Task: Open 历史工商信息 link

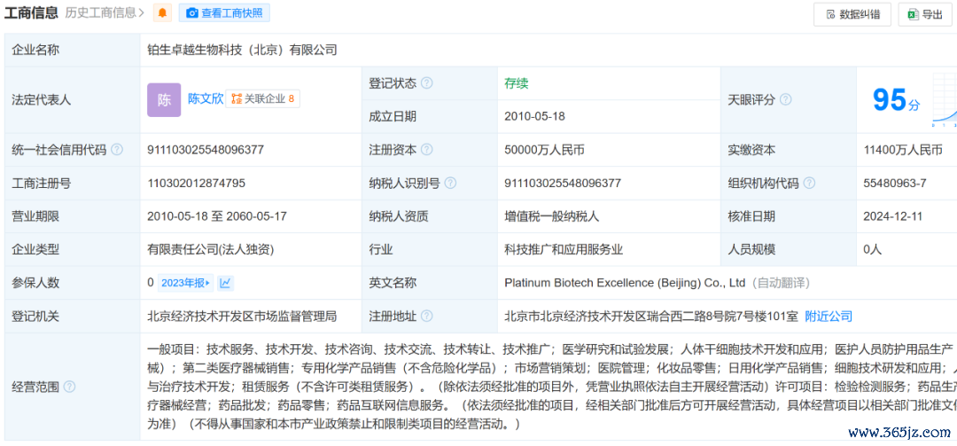Action: [x=105, y=12]
